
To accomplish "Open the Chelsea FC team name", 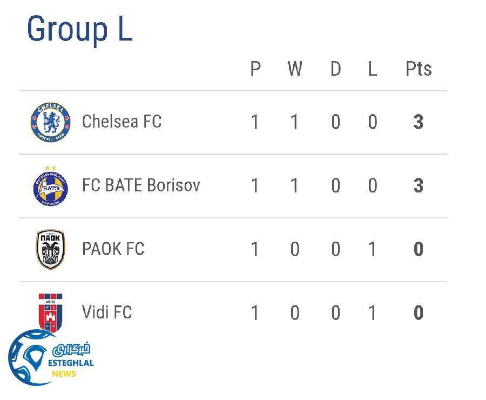I will tap(122, 122).
